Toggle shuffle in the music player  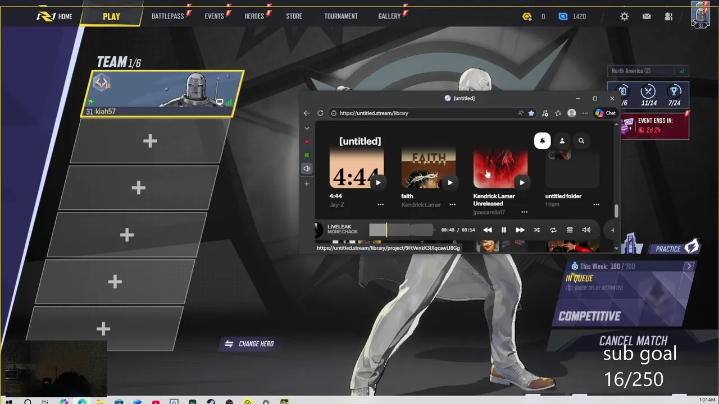[536, 230]
